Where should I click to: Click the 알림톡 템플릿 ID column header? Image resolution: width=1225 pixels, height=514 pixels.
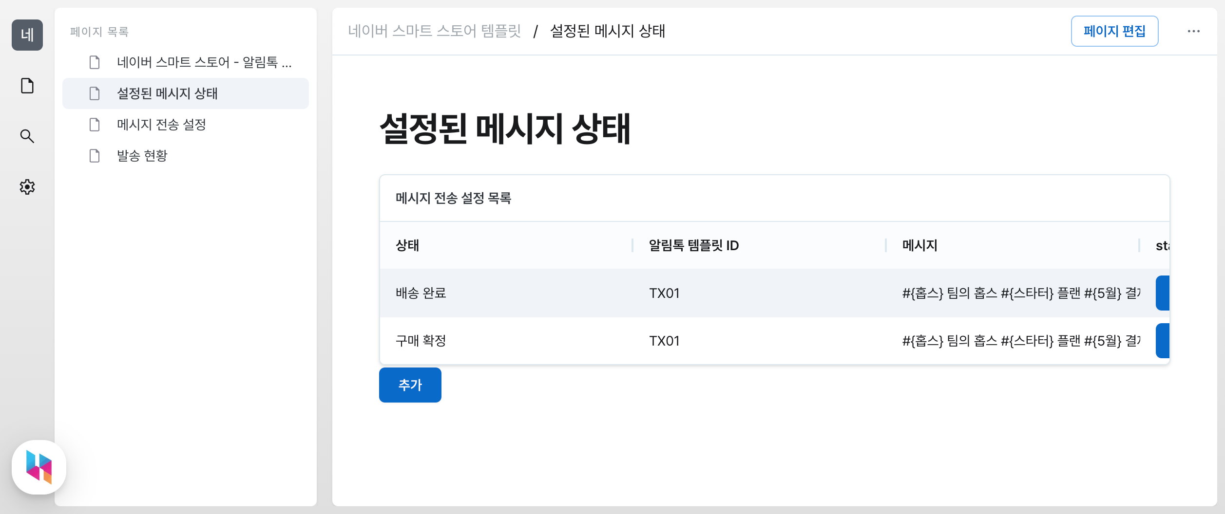[x=759, y=245]
